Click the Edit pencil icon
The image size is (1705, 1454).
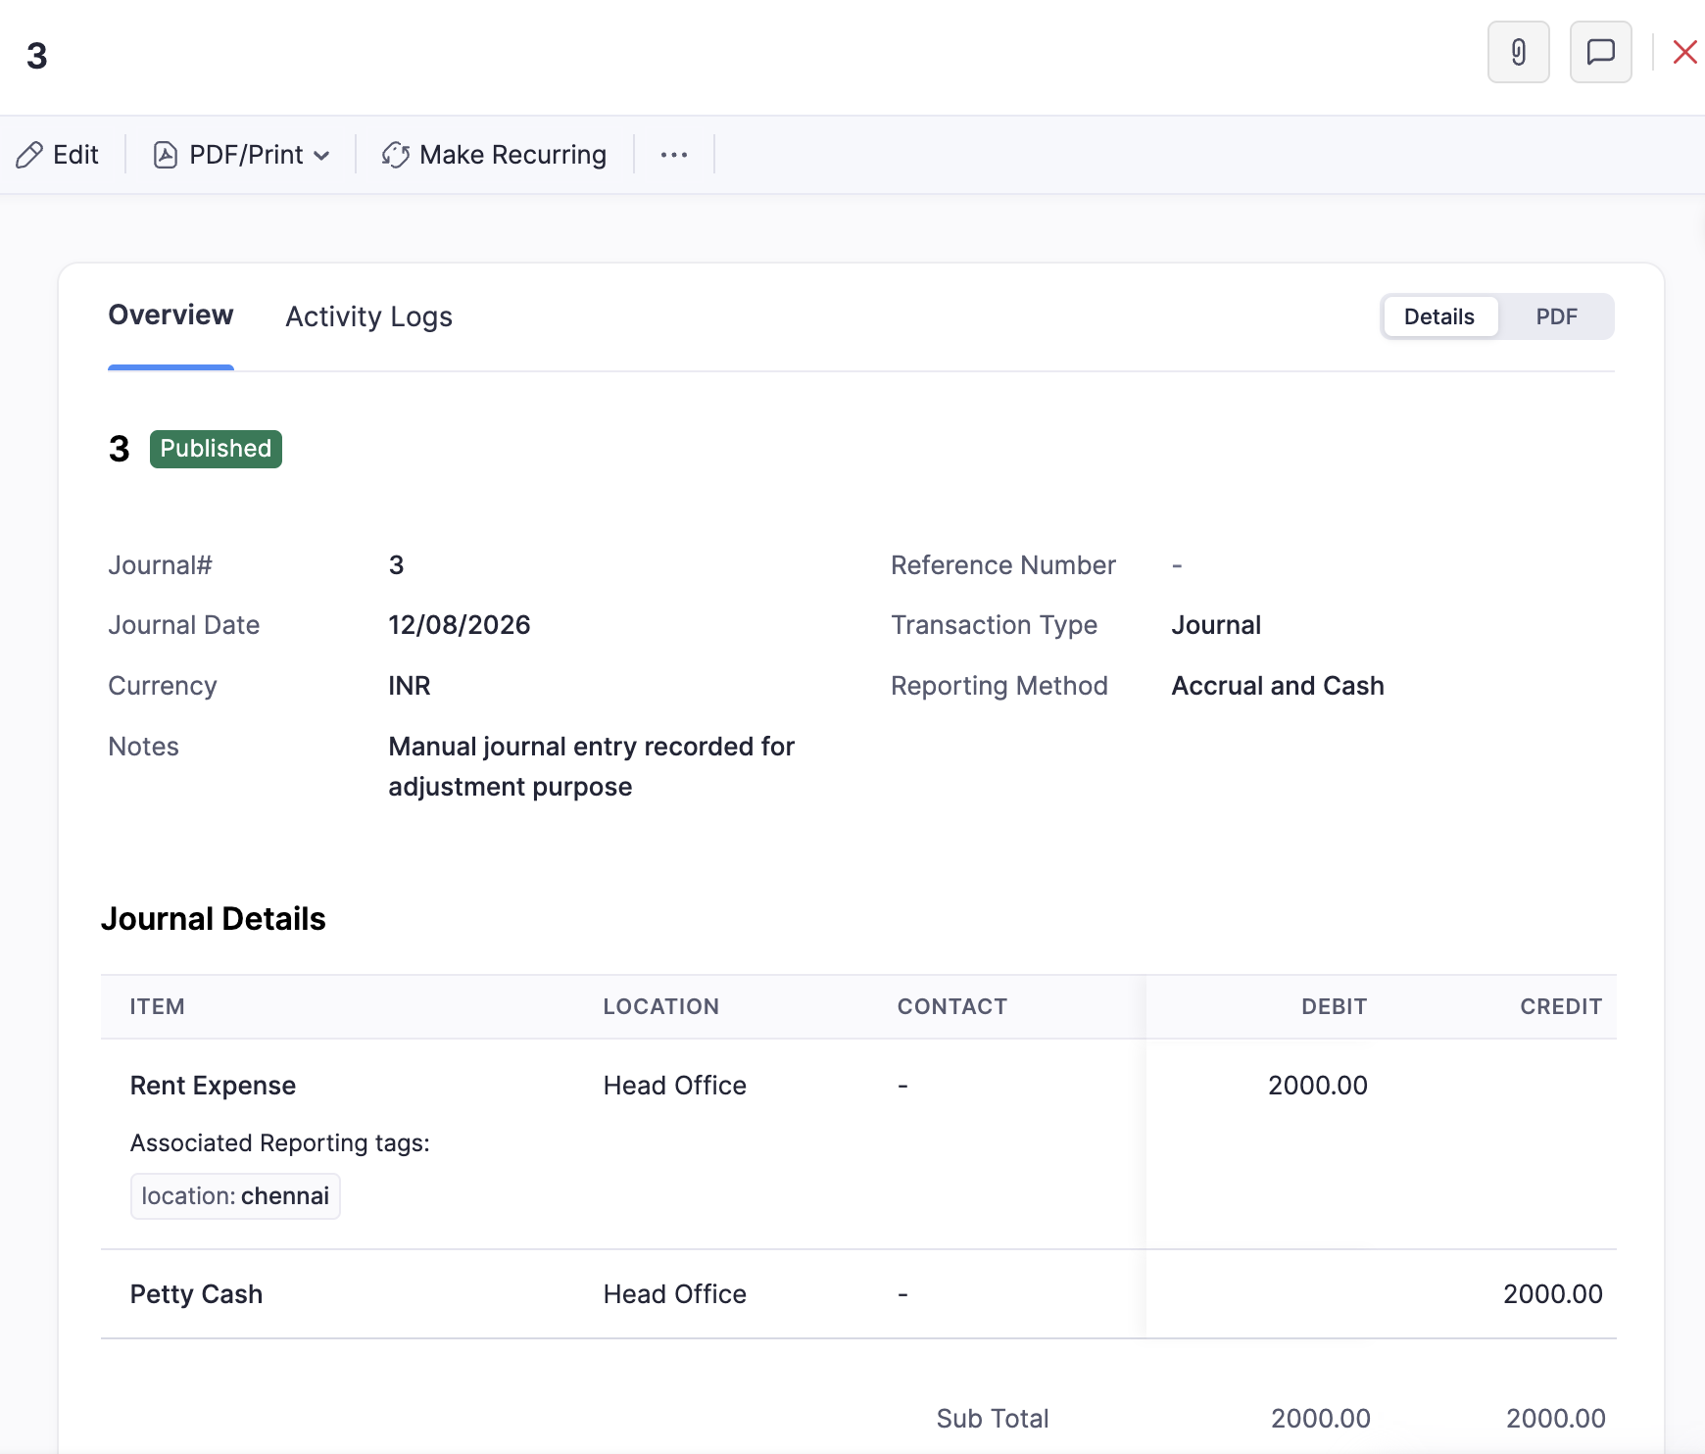click(x=29, y=155)
